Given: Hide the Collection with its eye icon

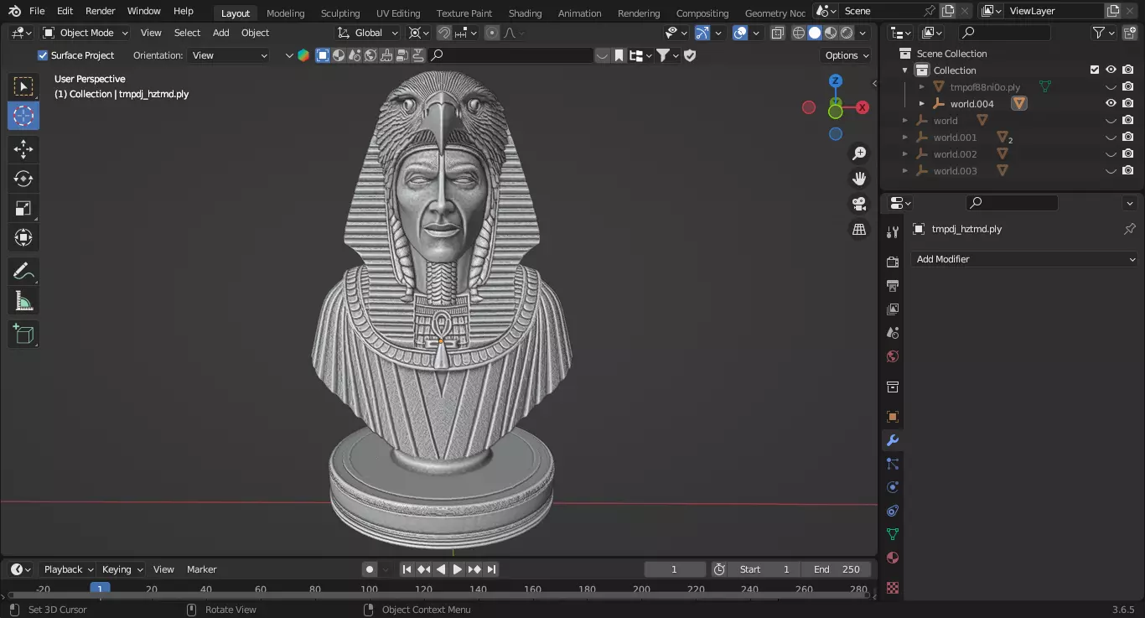Looking at the screenshot, I should tap(1111, 70).
